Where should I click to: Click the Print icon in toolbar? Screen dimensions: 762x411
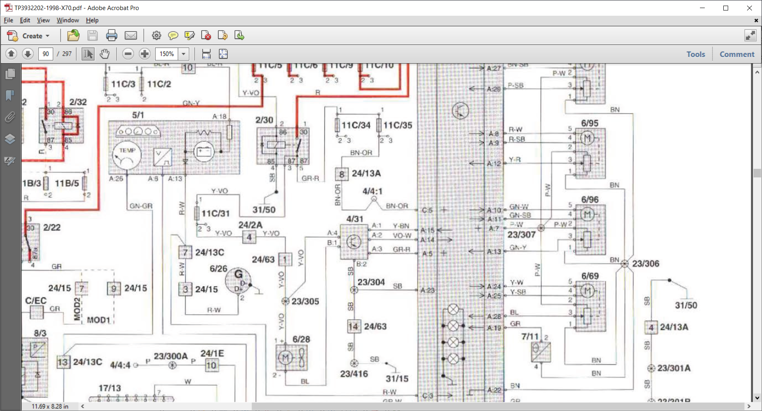[112, 36]
